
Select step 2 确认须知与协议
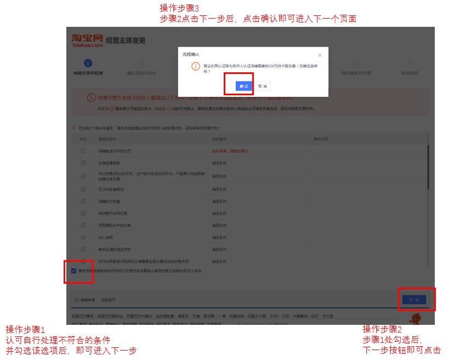(141, 67)
